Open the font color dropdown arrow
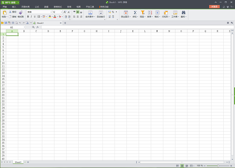Viewport: 235px width, 168px height. coord(57,16)
